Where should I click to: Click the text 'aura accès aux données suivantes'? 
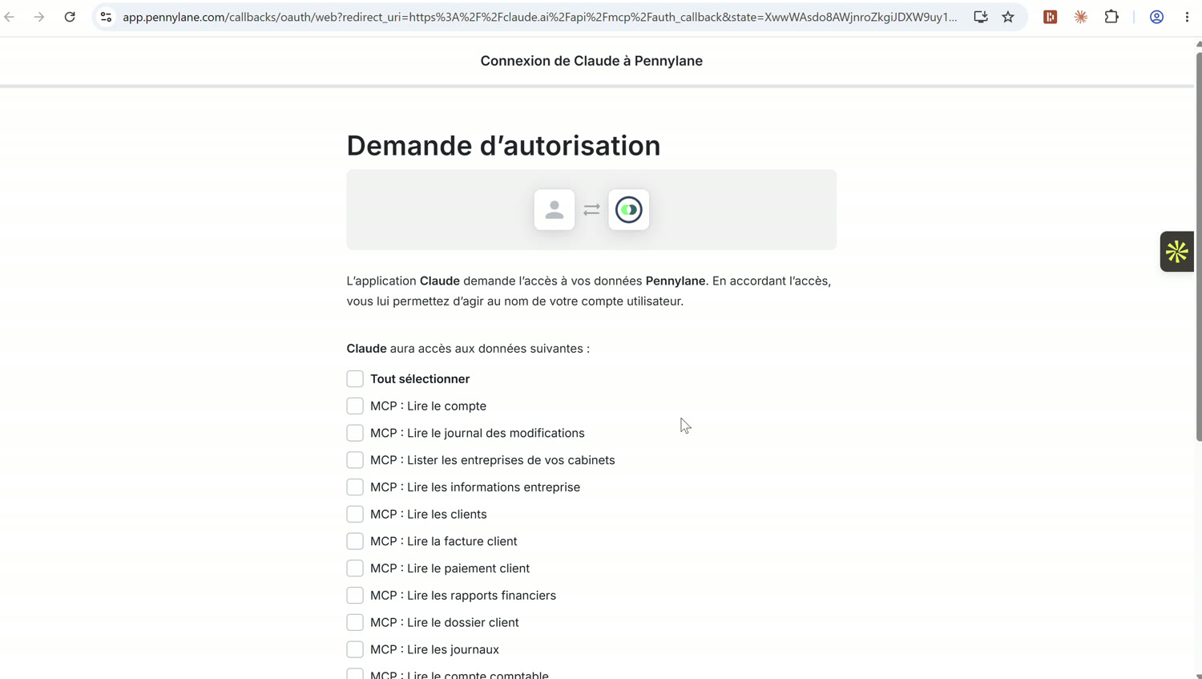[490, 349]
